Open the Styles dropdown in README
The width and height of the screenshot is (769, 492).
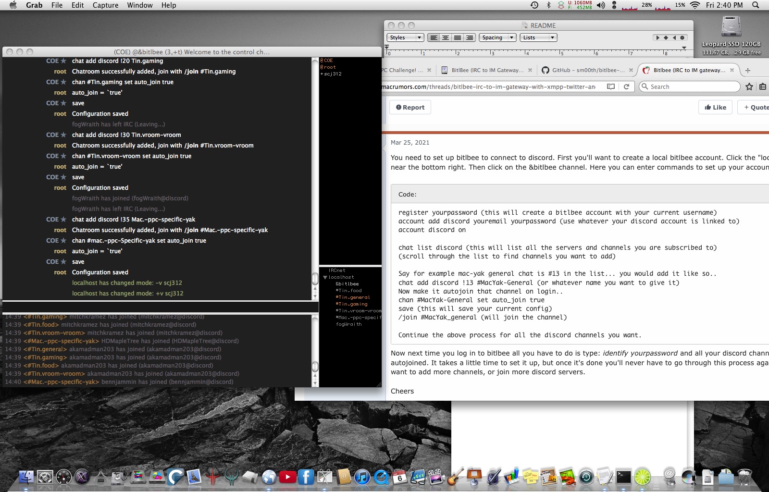click(x=405, y=37)
